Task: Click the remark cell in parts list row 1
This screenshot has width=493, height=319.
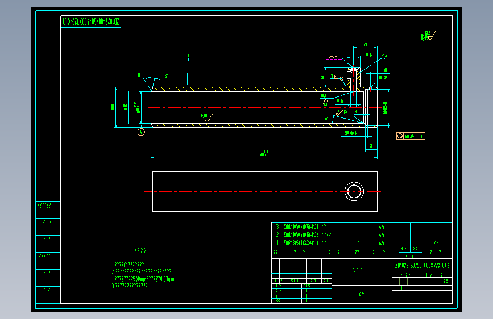Action: point(437,242)
